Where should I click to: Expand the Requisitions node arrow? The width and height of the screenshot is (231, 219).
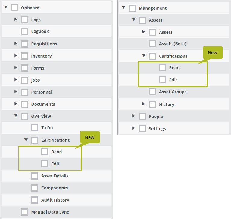tap(16, 43)
